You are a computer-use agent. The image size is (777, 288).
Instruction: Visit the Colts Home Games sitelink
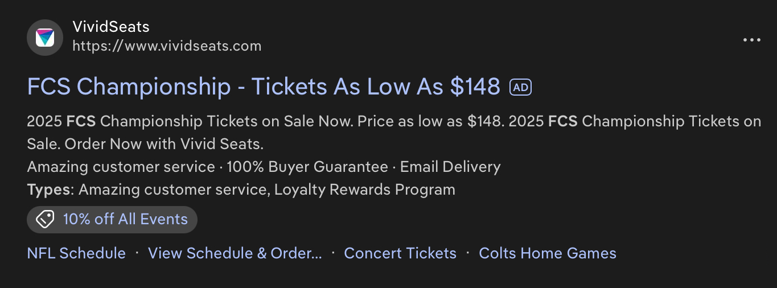(548, 253)
